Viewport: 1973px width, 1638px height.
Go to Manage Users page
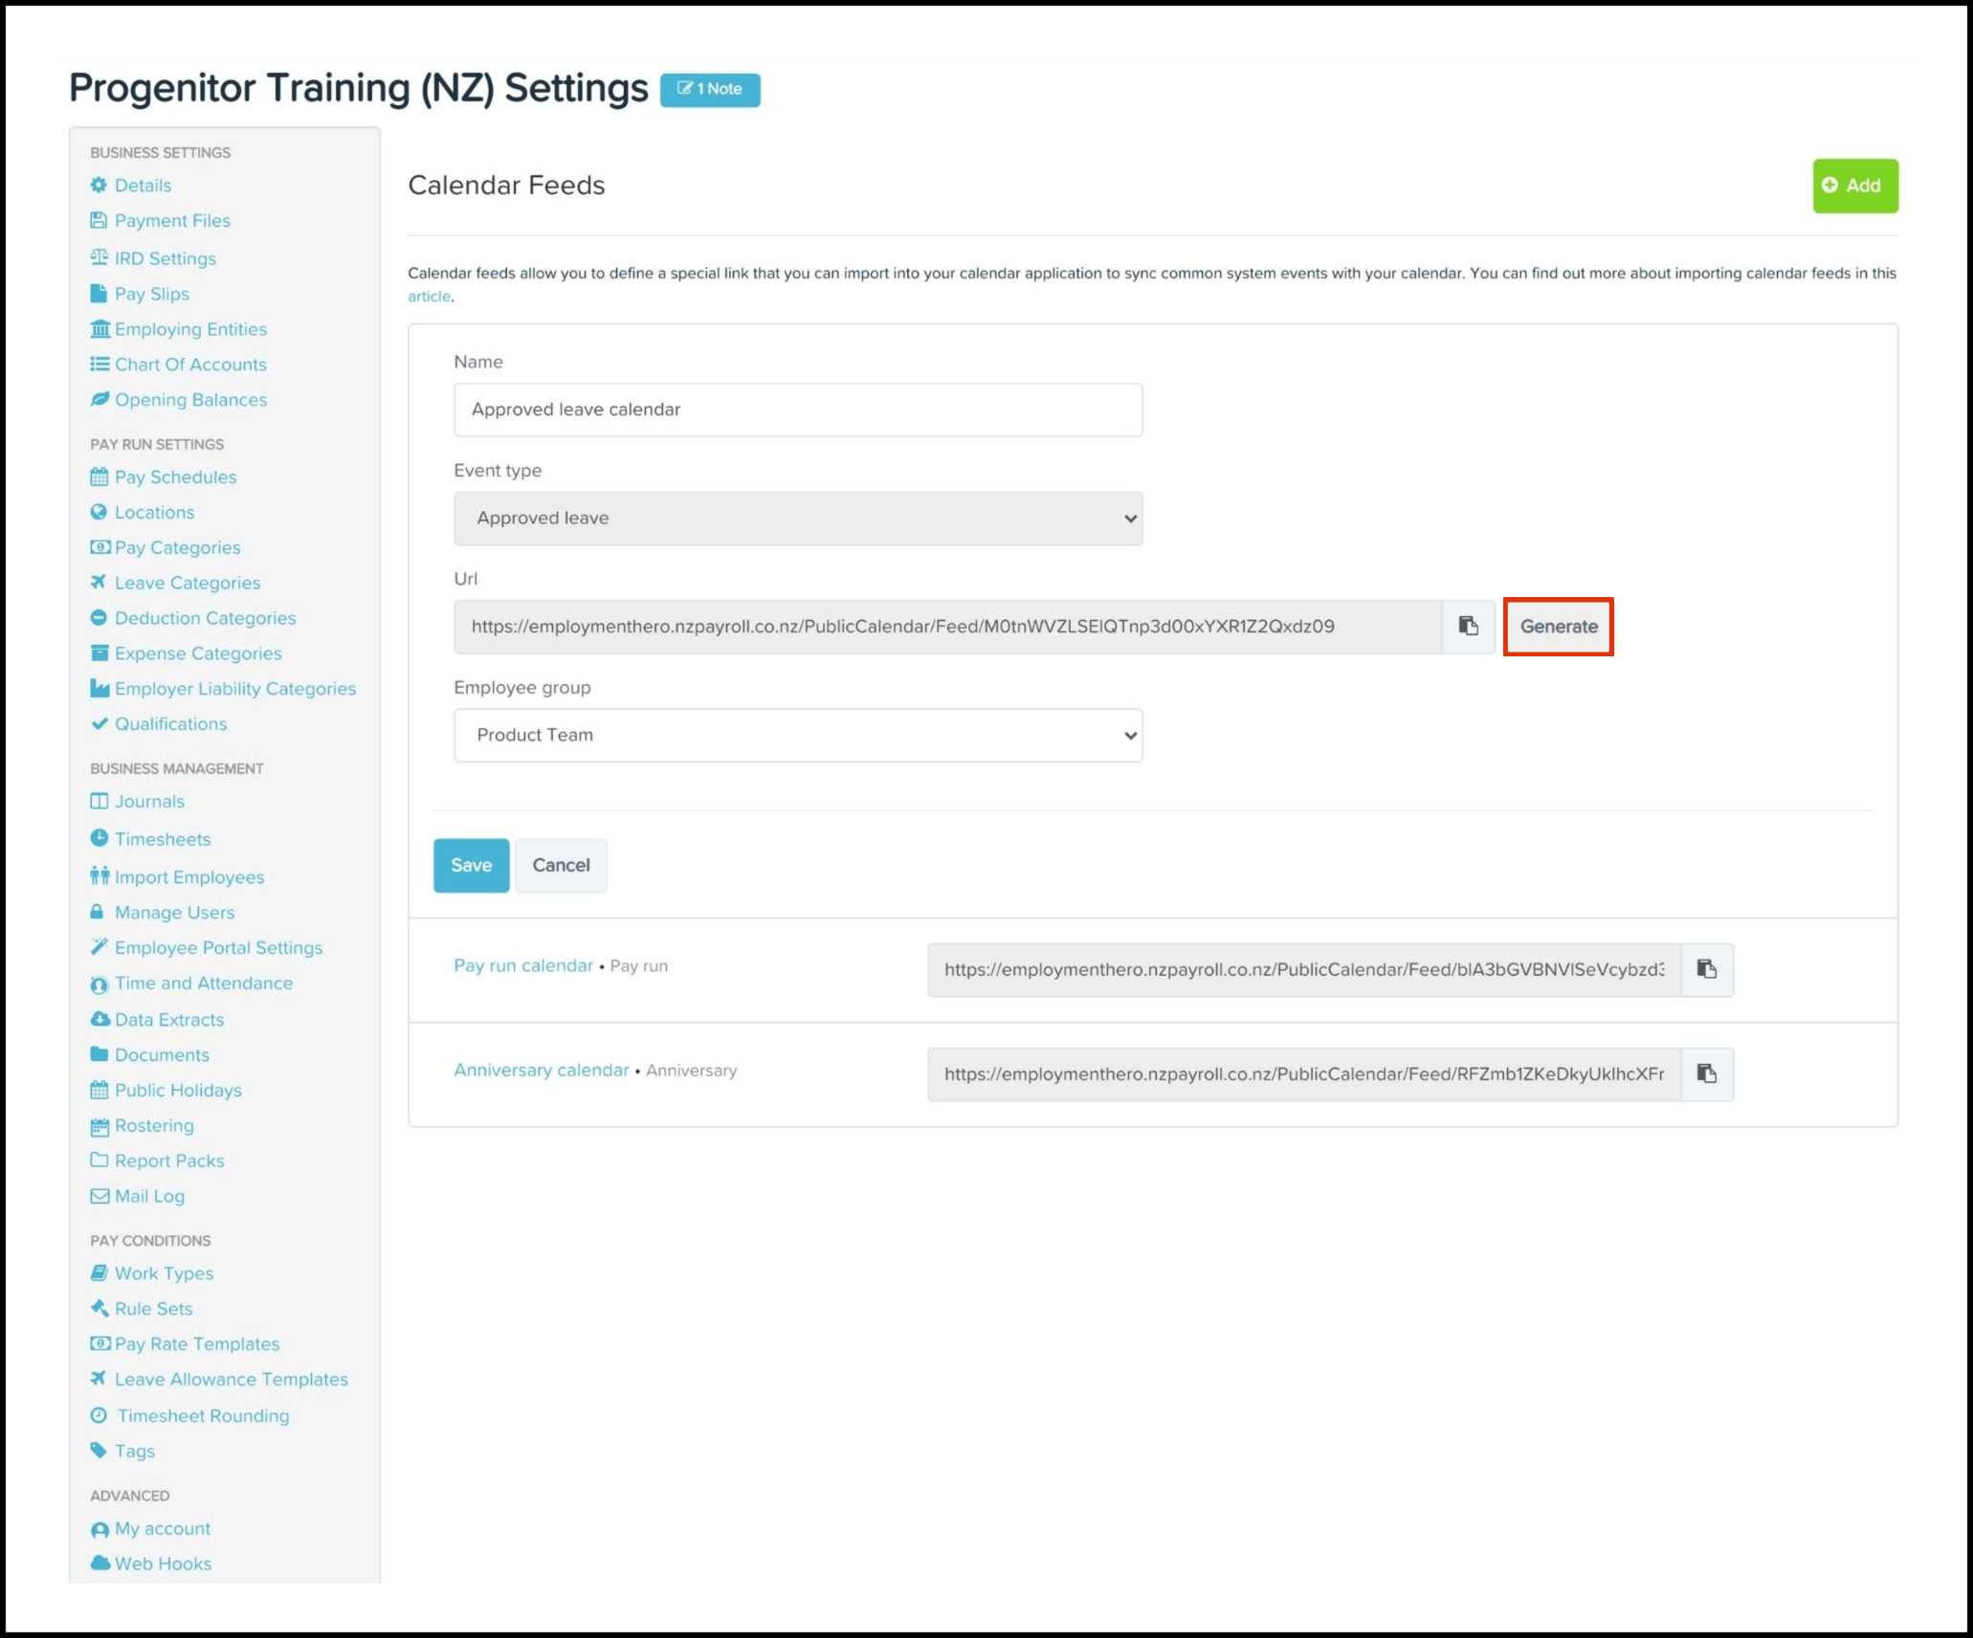click(174, 913)
